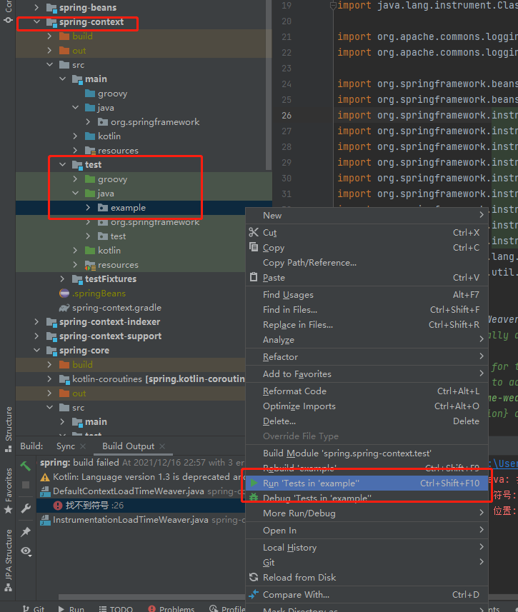
Task: Click the pin tab icon in Build panel
Action: 26,531
